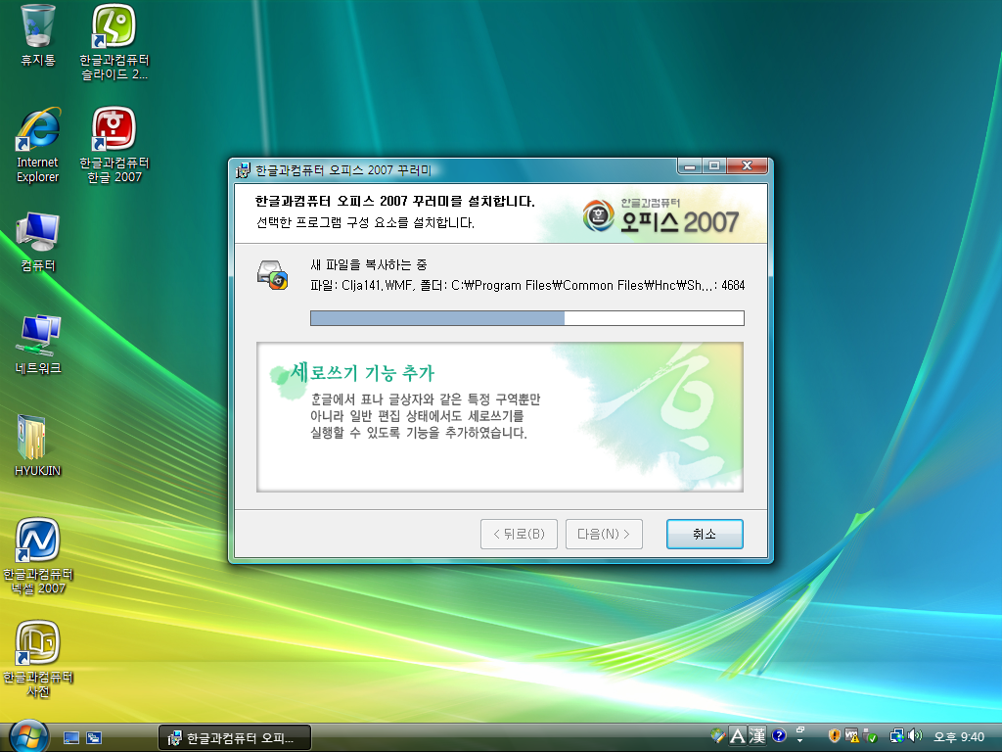This screenshot has width=1002, height=752.
Task: Open the language bar options arrow
Action: pos(799,741)
